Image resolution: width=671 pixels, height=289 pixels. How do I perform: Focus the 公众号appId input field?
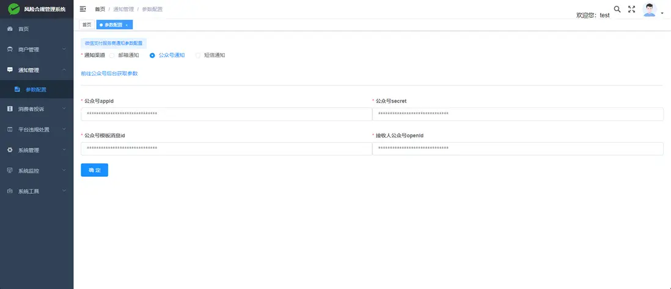coord(226,114)
